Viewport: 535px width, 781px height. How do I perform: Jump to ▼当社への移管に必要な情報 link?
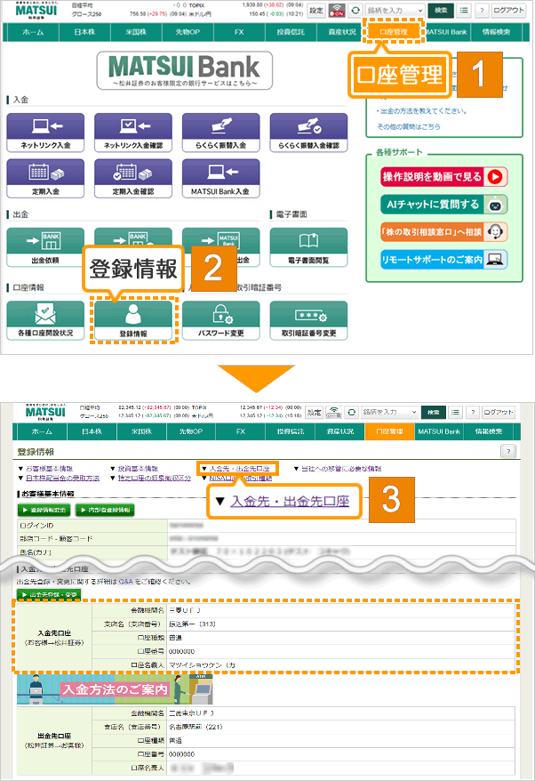[341, 469]
